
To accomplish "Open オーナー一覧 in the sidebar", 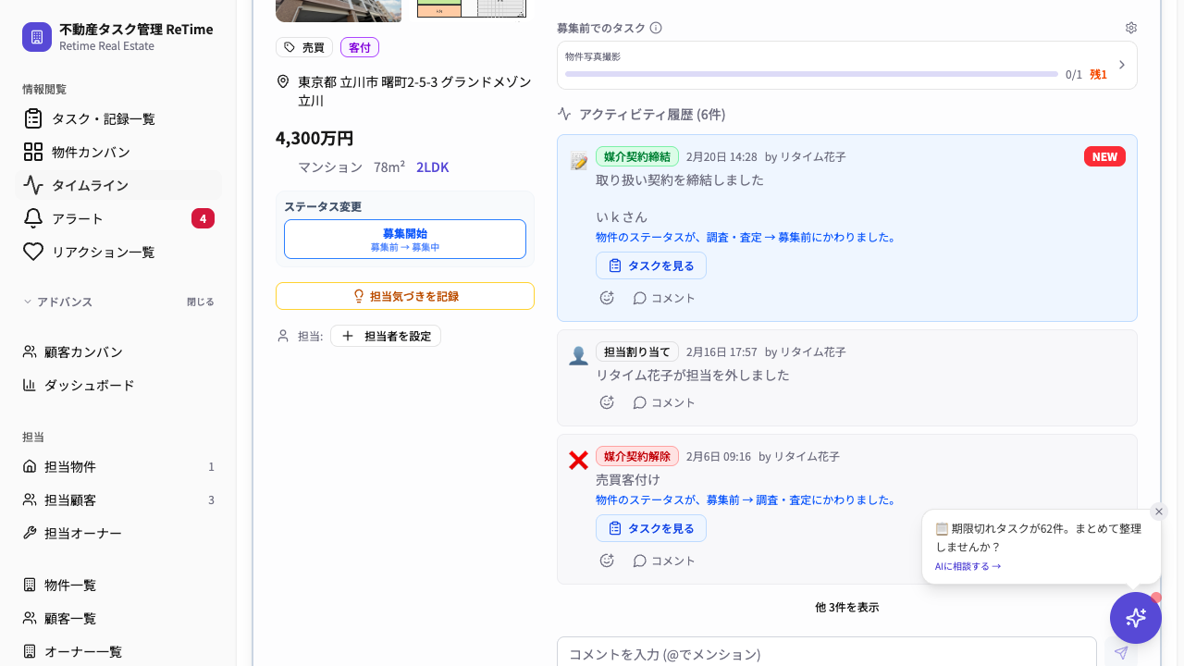I will (118, 651).
